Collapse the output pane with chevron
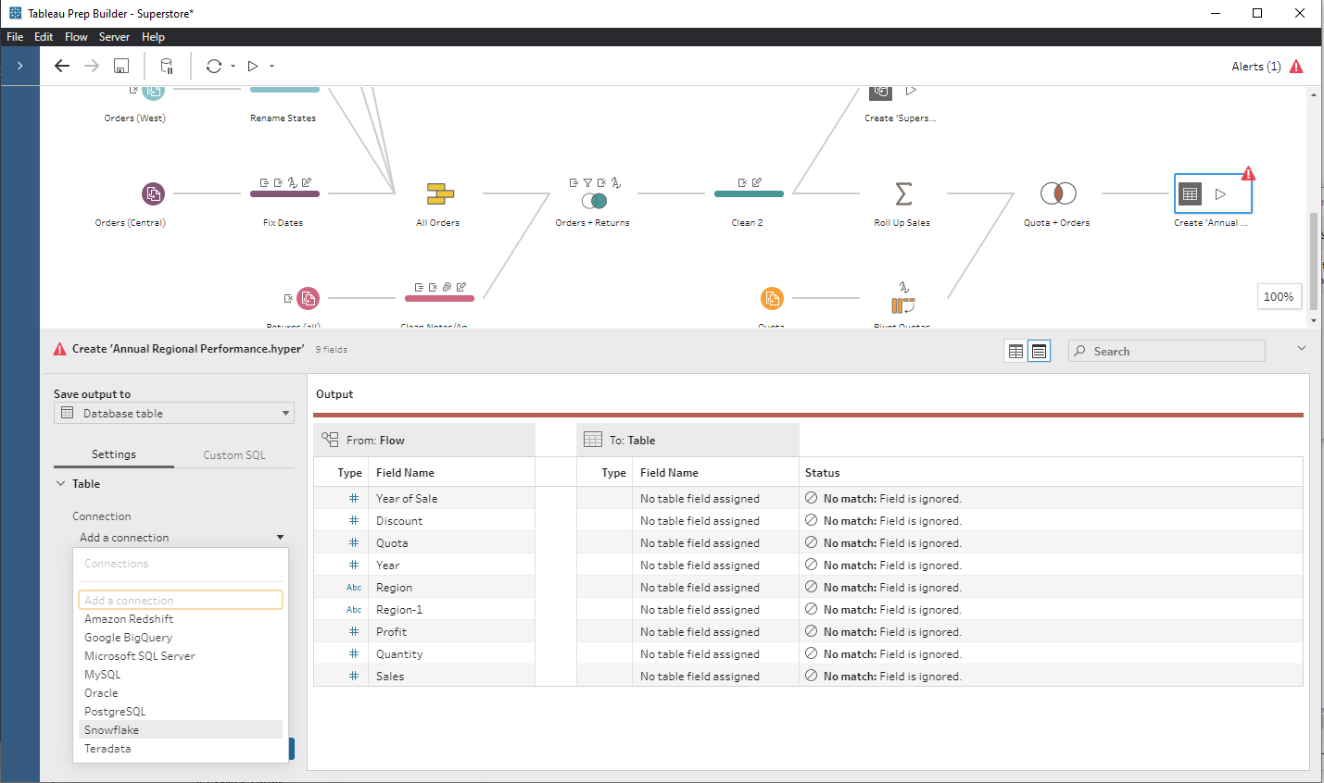This screenshot has height=783, width=1324. 1302,348
